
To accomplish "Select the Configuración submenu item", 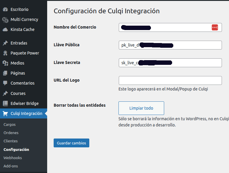I will [17, 150].
